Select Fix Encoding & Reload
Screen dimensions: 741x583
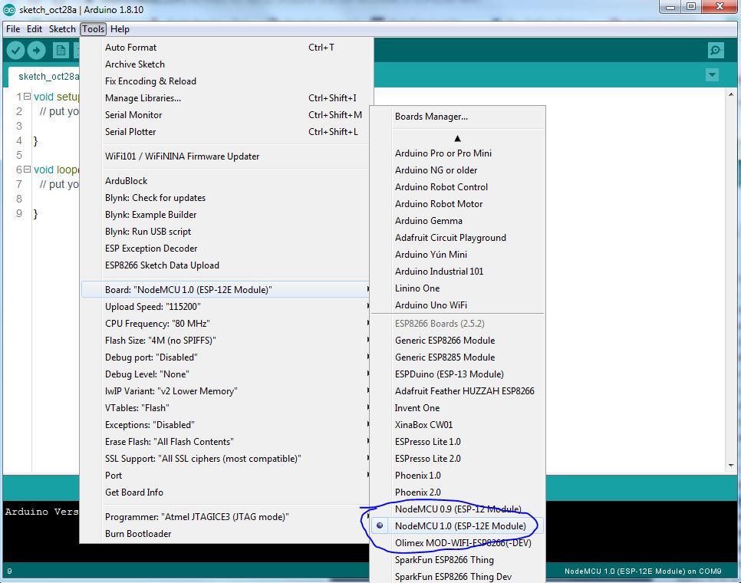pyautogui.click(x=226, y=81)
